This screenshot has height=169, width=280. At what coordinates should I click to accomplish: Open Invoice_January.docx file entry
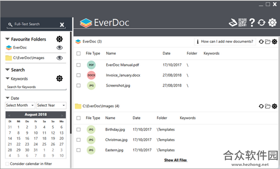click(123, 75)
